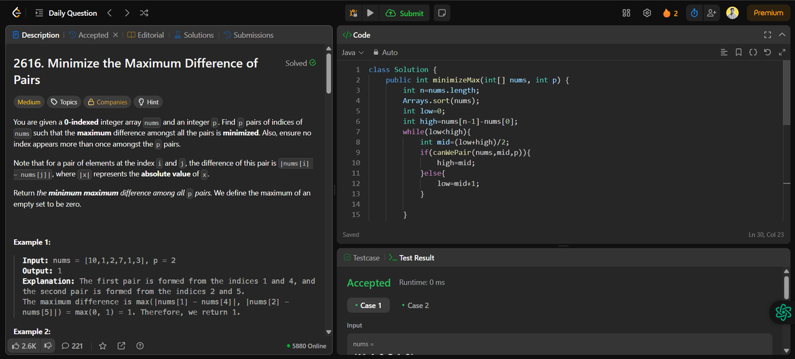Reveal the Hint for the problem
Viewport: 795px width, 359px height.
pos(148,102)
